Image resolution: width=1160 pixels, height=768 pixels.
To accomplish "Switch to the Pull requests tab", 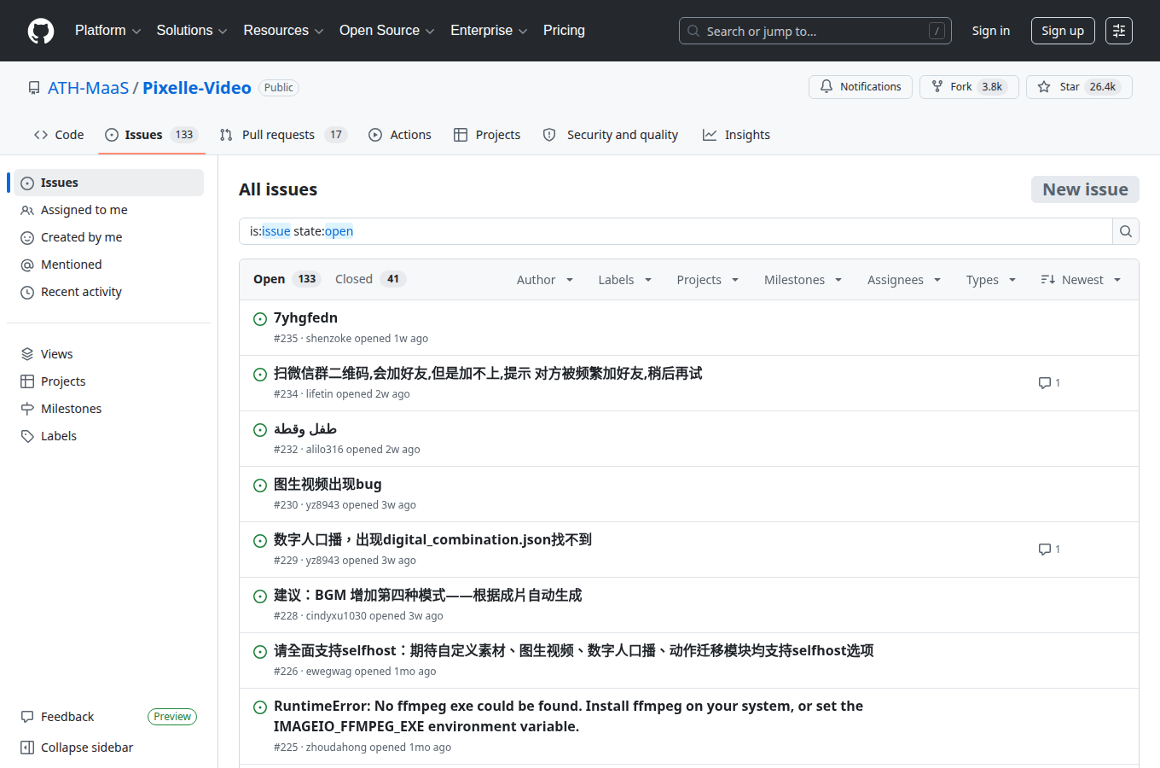I will click(283, 135).
